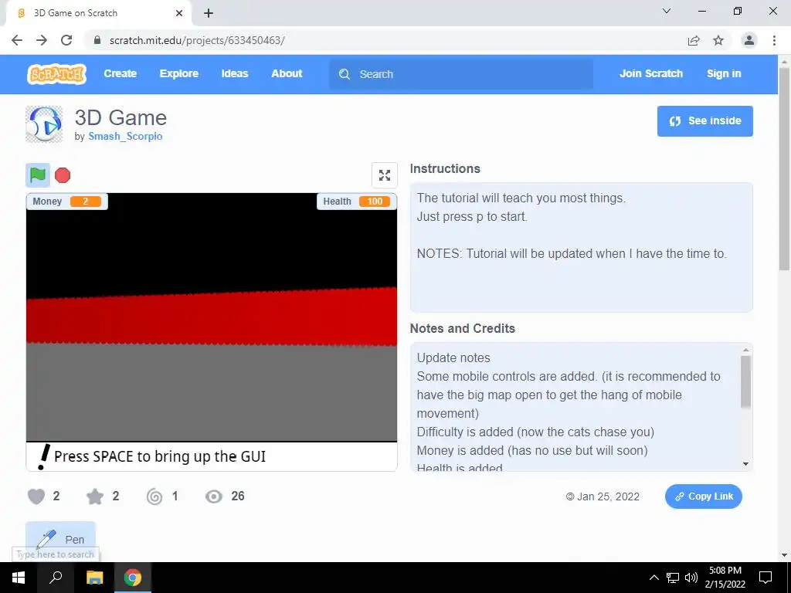Click the Notes and Credits scrollbar thumb
This screenshot has height=593, width=791.
point(745,381)
